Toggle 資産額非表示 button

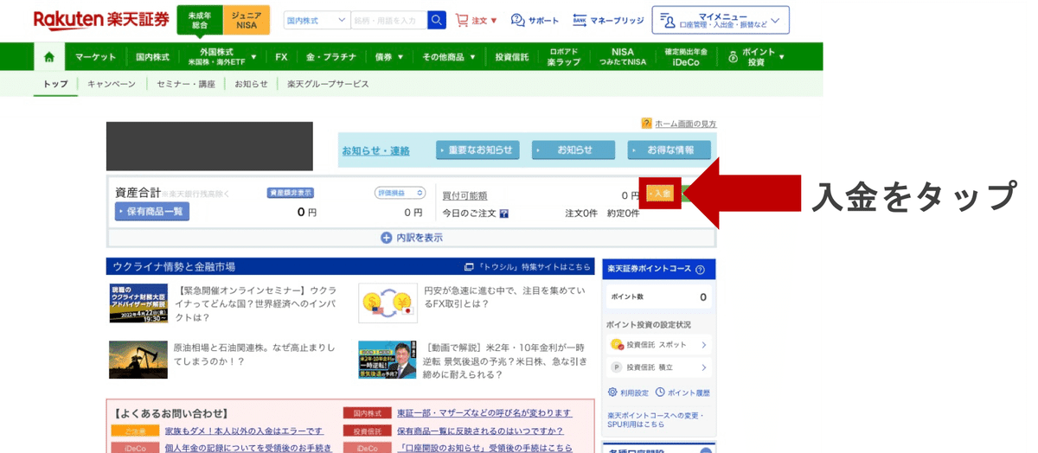click(x=290, y=193)
